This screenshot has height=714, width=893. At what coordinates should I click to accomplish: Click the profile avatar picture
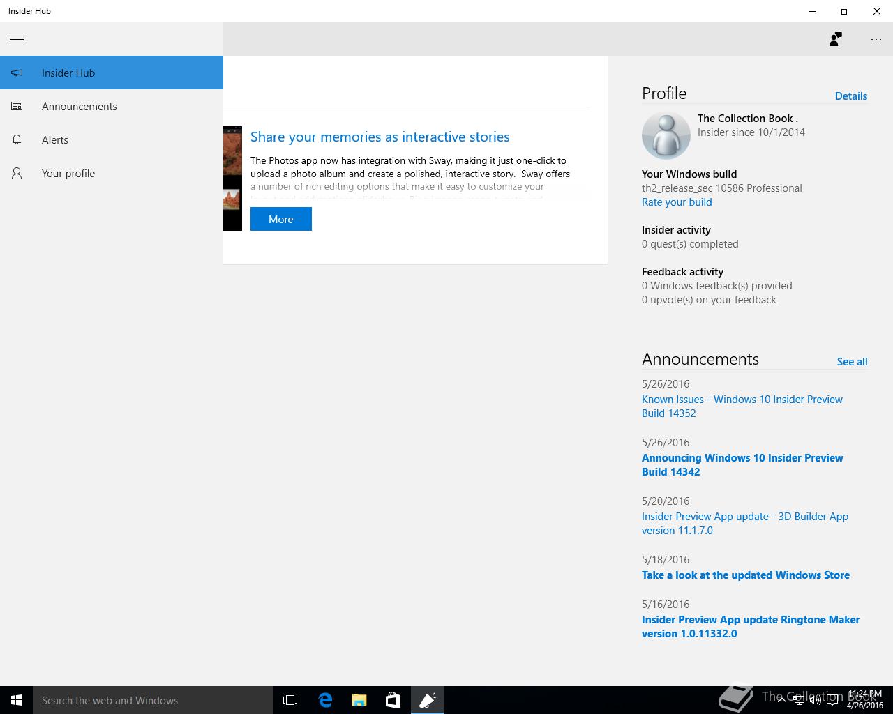pos(666,136)
